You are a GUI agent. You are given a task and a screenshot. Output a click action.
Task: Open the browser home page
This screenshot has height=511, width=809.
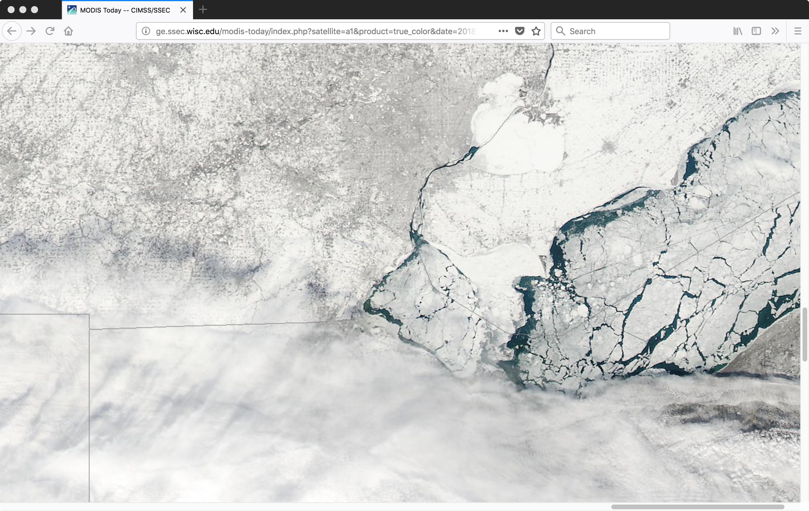[x=68, y=31]
